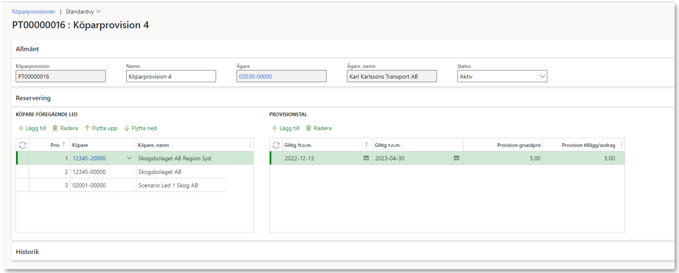This screenshot has height=273, width=679.
Task: Move buyer up with Flytta upp
Action: (x=101, y=128)
